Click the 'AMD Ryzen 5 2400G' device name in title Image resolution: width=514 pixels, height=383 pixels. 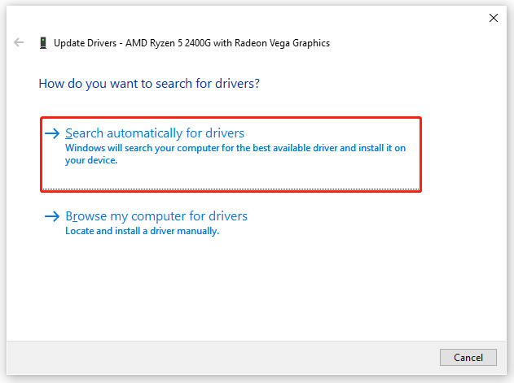coord(168,43)
